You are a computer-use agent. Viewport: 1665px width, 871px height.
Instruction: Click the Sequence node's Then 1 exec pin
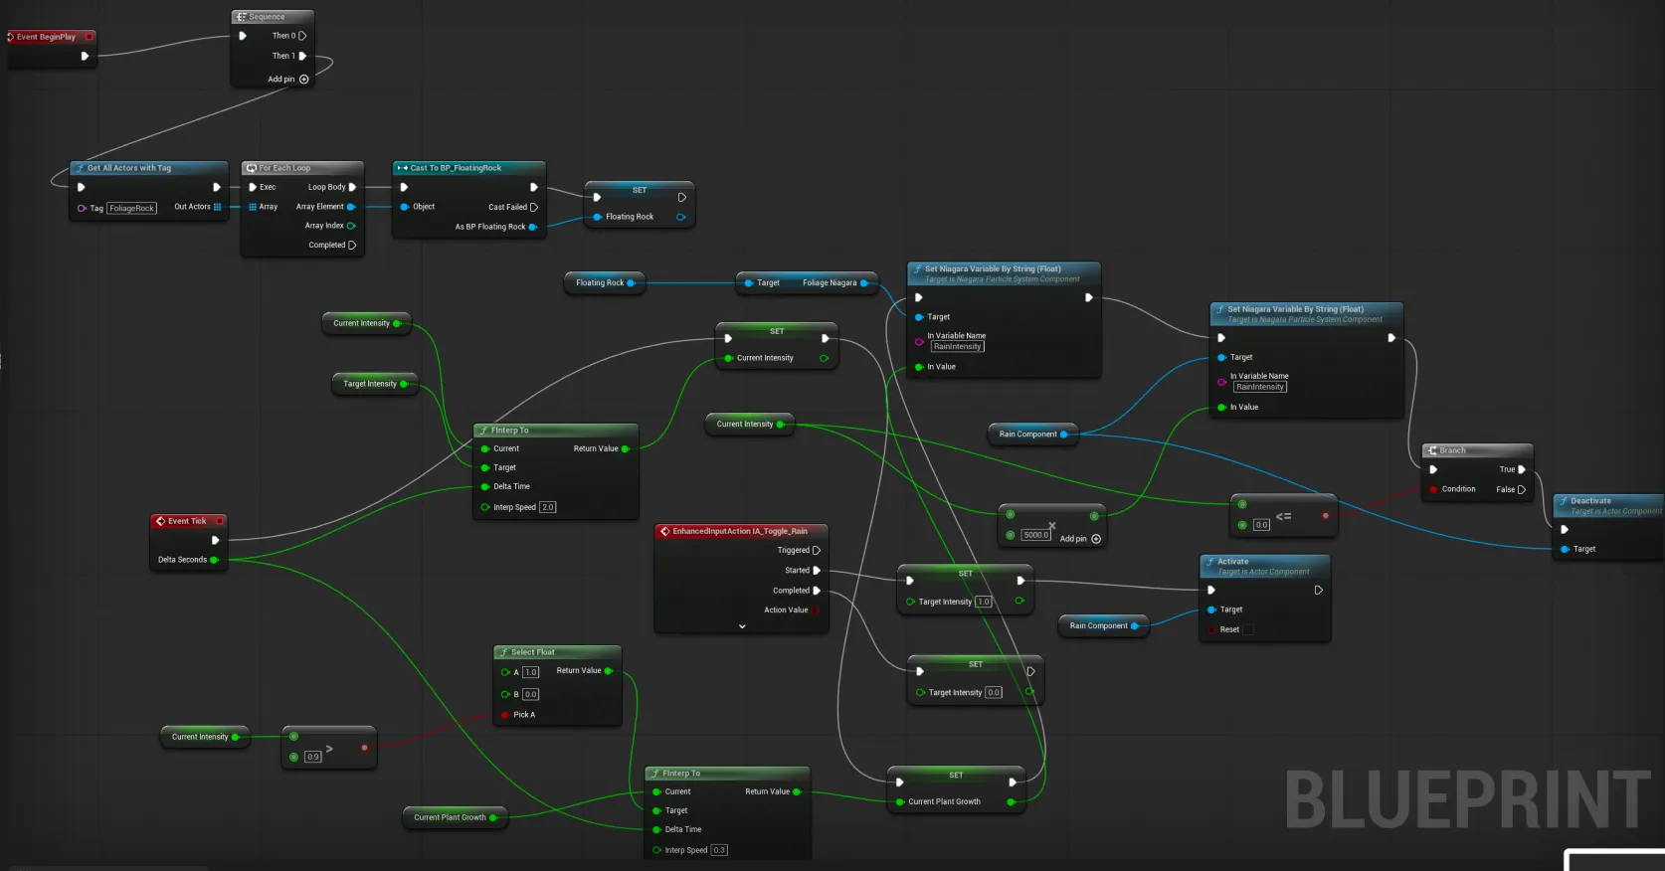click(x=302, y=56)
